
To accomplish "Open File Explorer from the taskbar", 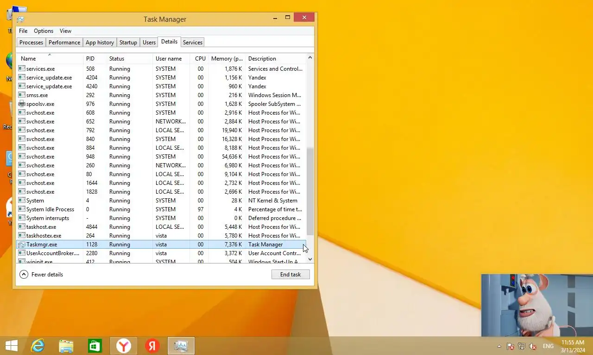I will [66, 346].
